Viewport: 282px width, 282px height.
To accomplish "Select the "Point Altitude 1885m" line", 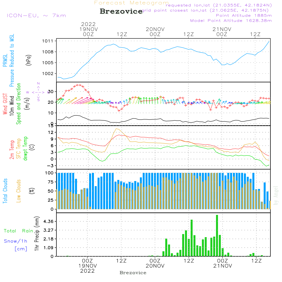I will pyautogui.click(x=244, y=16).
